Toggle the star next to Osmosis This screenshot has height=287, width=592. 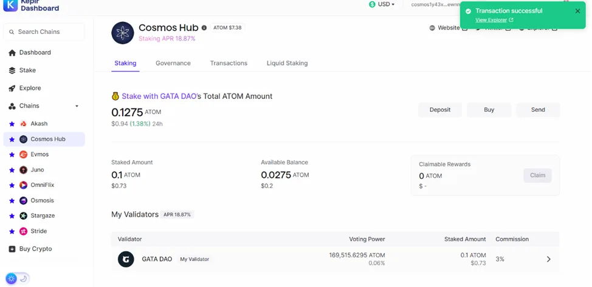click(x=12, y=201)
